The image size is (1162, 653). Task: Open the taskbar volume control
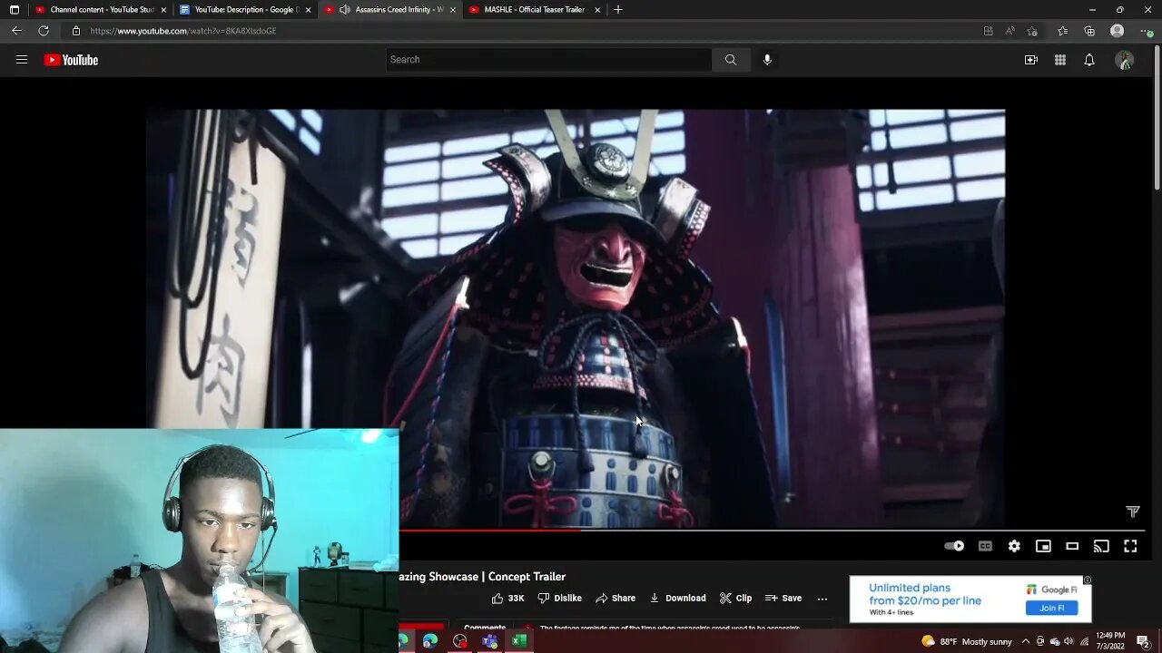pos(1069,641)
